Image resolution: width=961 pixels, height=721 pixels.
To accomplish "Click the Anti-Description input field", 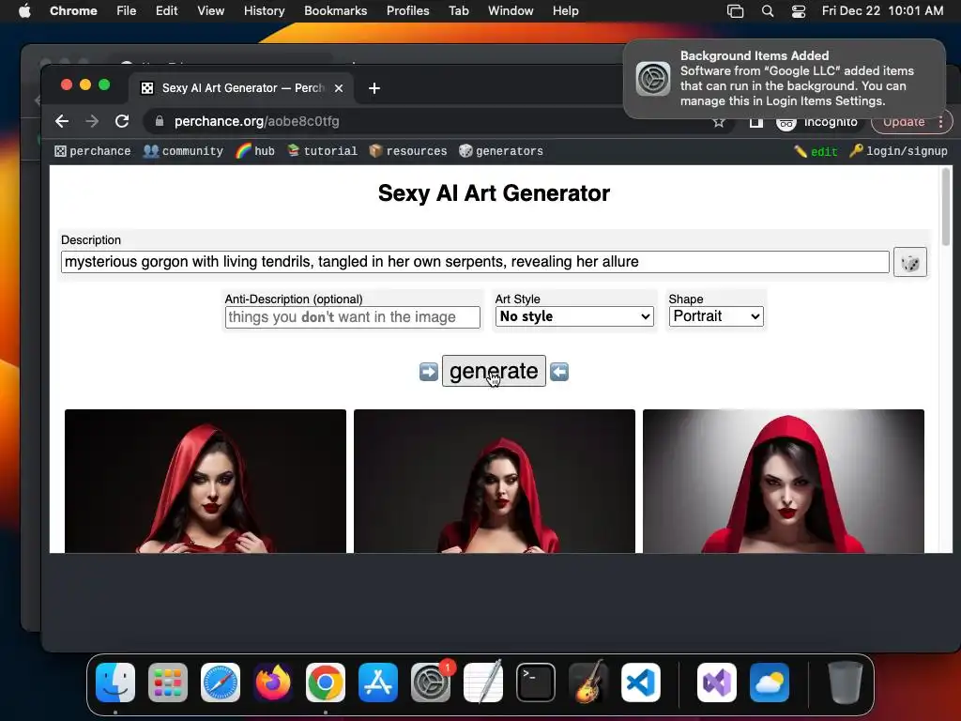I will click(x=353, y=317).
